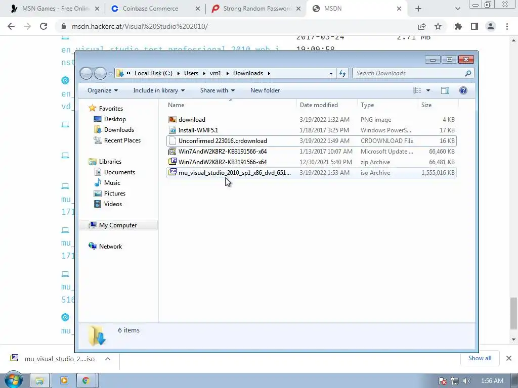Open the Documents library
The height and width of the screenshot is (388, 518).
click(114, 172)
